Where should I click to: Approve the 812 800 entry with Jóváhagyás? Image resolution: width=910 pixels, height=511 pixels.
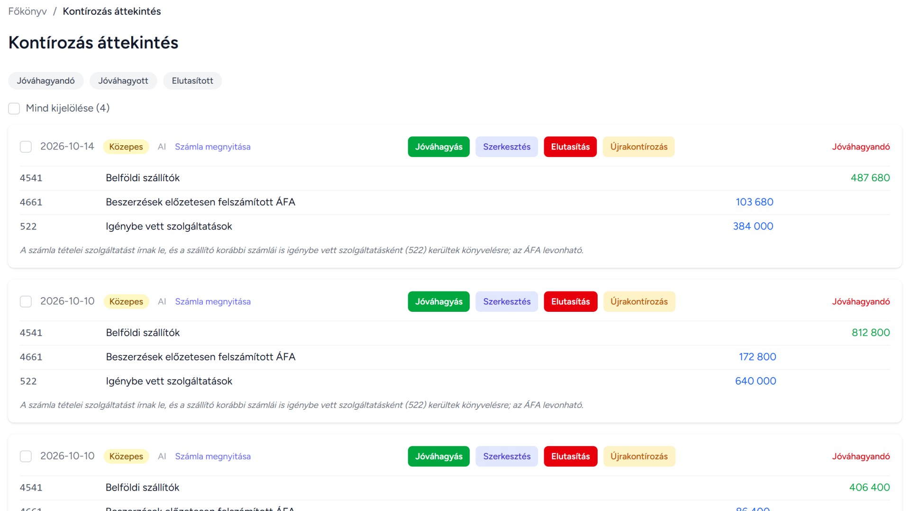click(439, 301)
